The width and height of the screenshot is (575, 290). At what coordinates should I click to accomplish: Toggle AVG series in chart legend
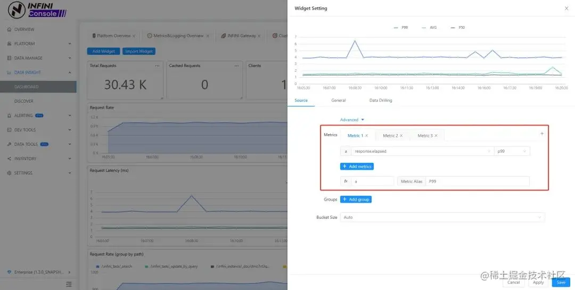coord(429,28)
